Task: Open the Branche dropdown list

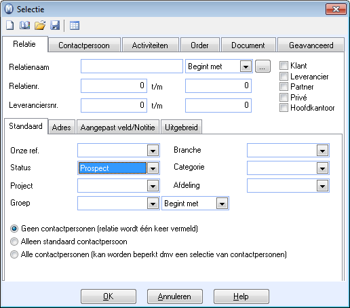Action: point(322,151)
